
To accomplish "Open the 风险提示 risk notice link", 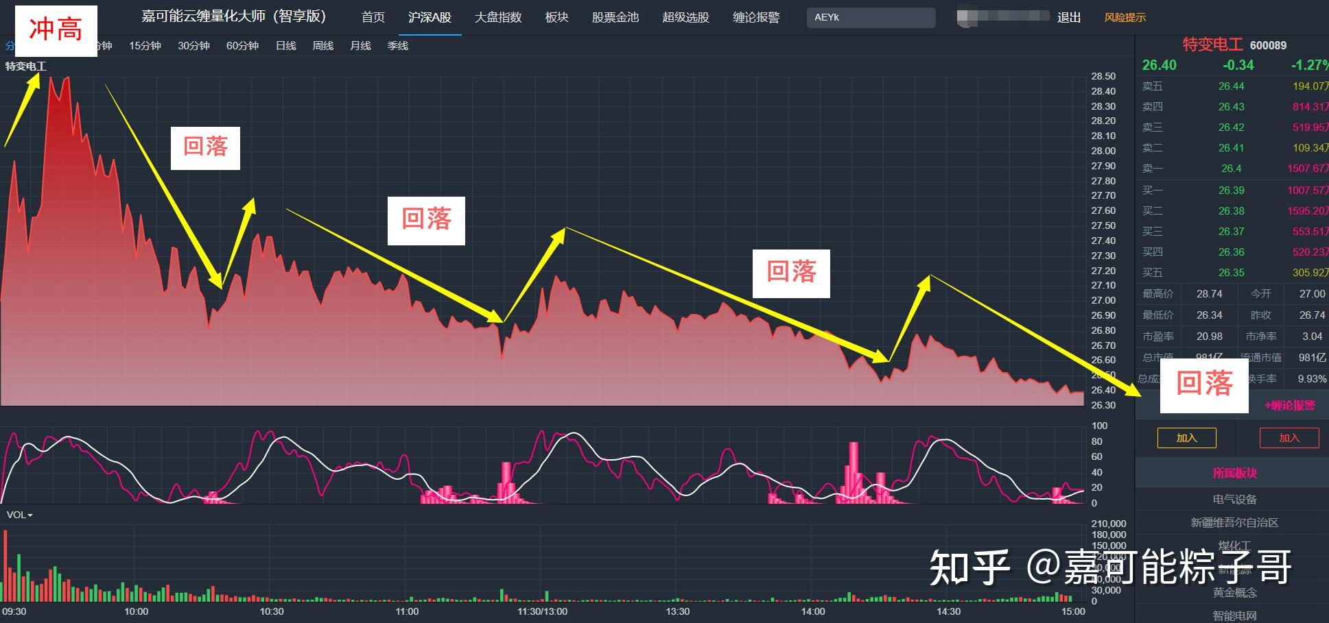I will [1125, 17].
